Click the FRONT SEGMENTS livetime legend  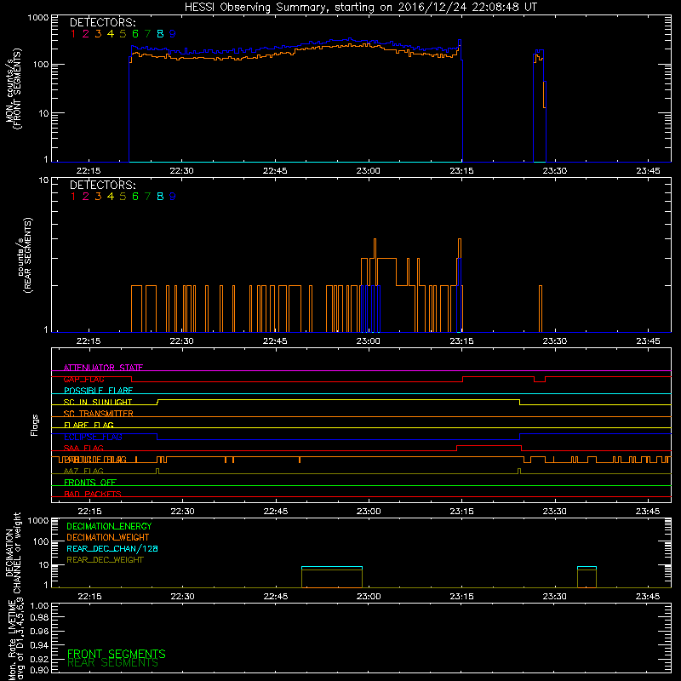[117, 654]
